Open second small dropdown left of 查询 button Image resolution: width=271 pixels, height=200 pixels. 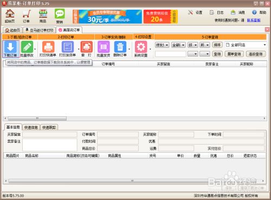205,54
